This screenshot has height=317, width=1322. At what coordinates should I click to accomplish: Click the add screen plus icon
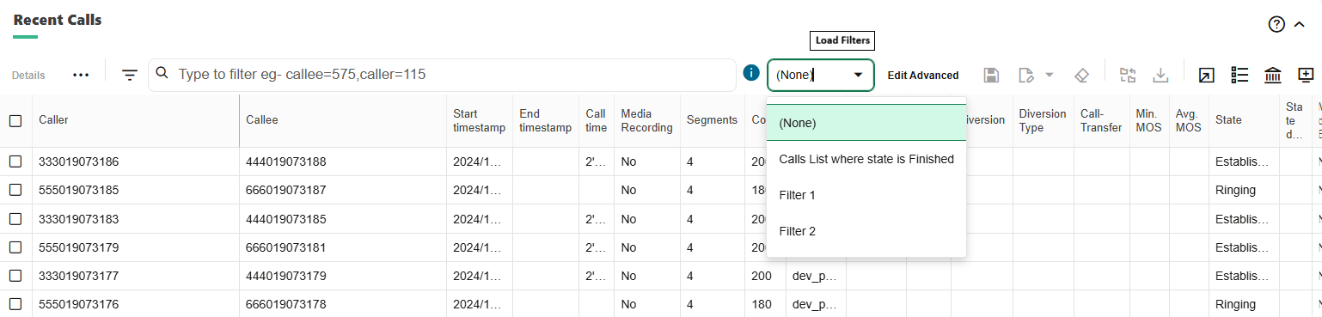[x=1306, y=75]
